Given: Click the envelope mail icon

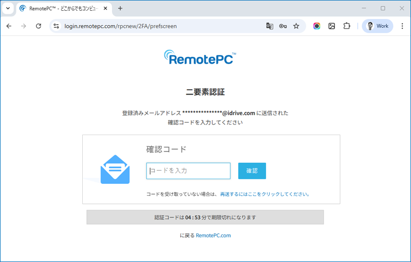Looking at the screenshot, I should [x=115, y=170].
